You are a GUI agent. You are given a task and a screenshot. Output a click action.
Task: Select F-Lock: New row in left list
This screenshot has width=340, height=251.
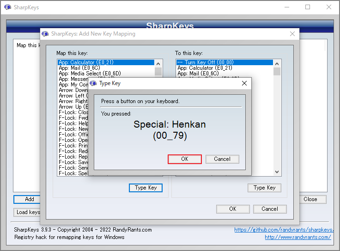[73, 129]
